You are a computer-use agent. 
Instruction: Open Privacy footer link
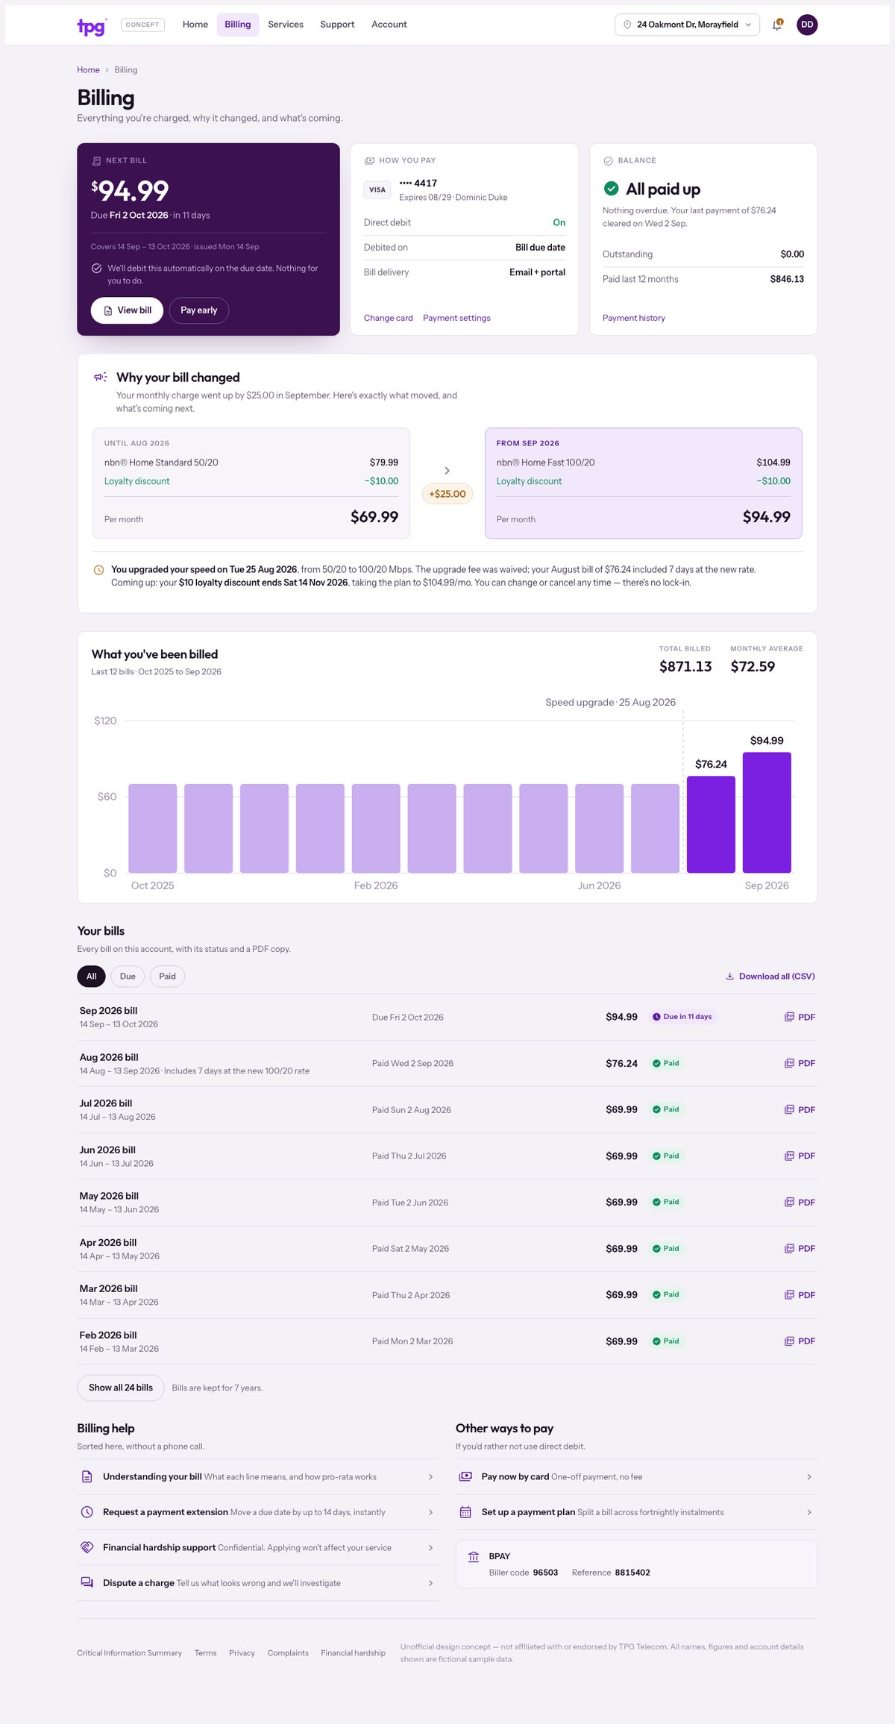[x=242, y=1653]
